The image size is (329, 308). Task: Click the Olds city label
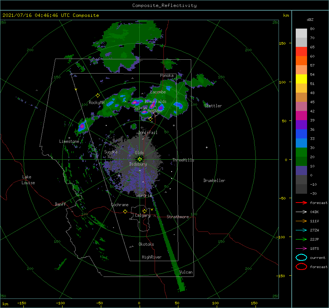[139, 153]
